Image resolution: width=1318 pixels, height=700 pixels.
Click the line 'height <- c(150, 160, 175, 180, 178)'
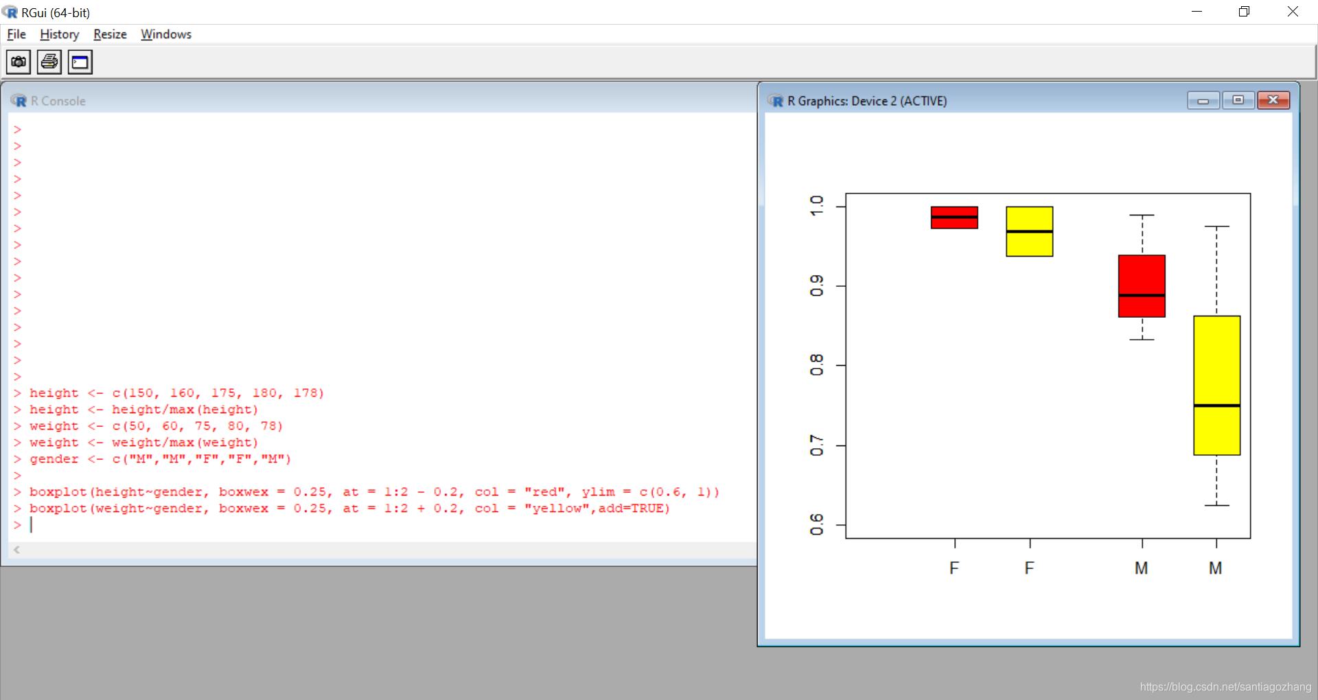176,393
